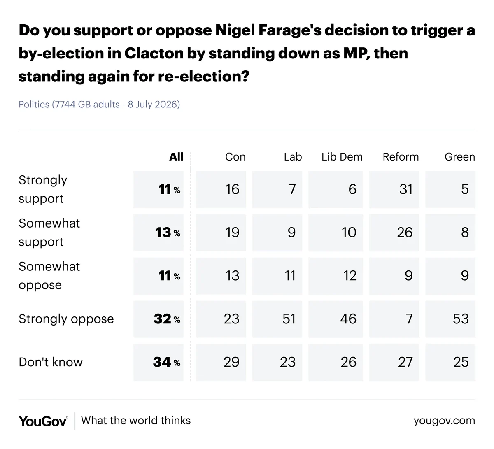Screen dimensions: 494x449
Task: Click the Politics survey subtitle text
Action: (99, 105)
